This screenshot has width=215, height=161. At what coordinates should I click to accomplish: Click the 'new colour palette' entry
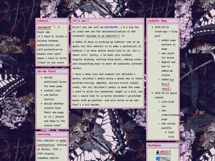click(168, 126)
